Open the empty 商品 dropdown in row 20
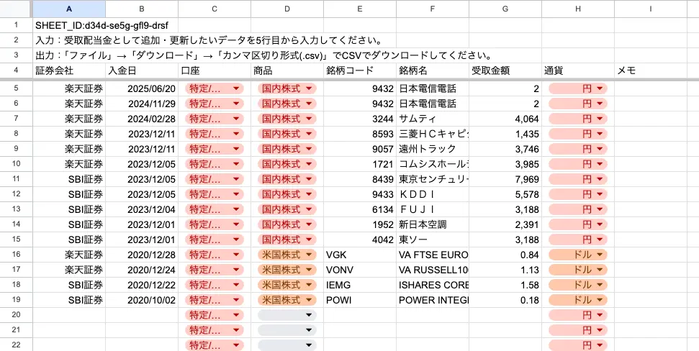 [x=286, y=315]
